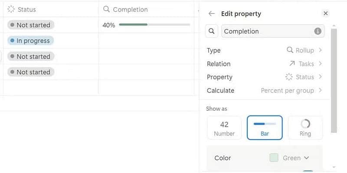347x173 pixels.
Task: Click the Completion column header search icon
Action: pyautogui.click(x=106, y=9)
